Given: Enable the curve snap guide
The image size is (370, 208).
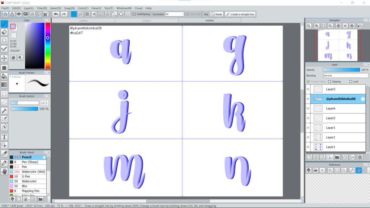Looking at the screenshot, I should (x=114, y=14).
